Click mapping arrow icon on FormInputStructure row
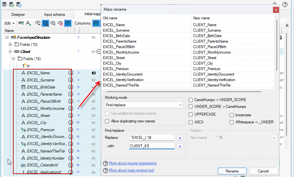The height and width of the screenshot is (177, 294). (x=93, y=37)
